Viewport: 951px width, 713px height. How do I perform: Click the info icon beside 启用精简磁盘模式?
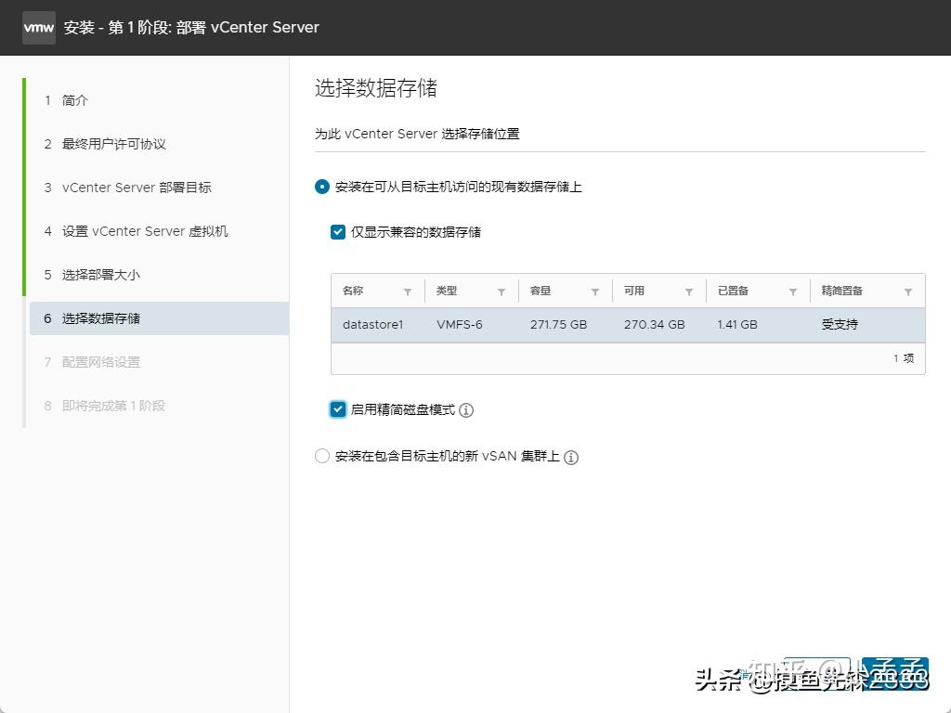click(x=465, y=409)
